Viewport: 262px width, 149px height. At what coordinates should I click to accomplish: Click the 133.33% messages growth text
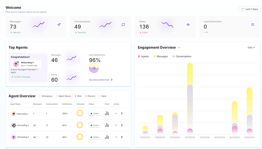21,77
